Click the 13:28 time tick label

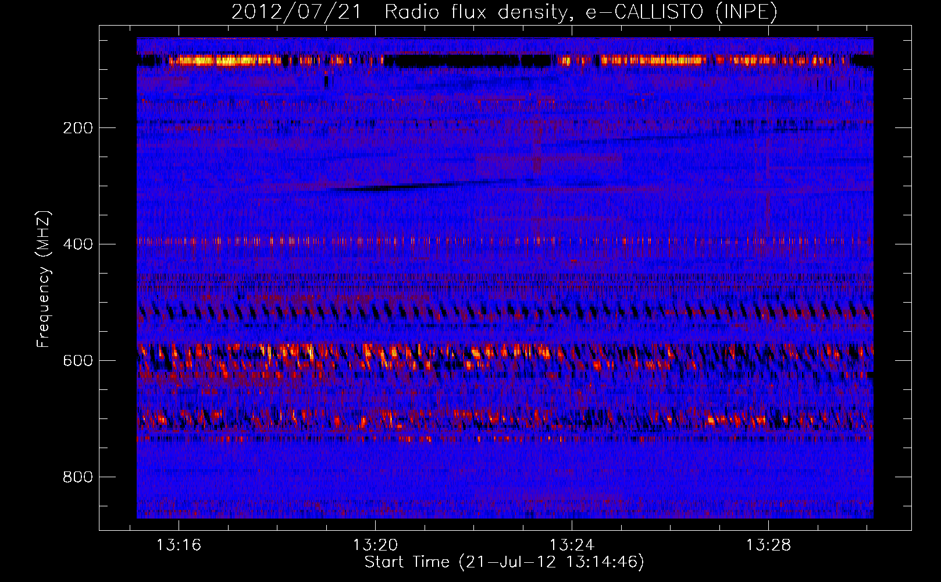768,545
